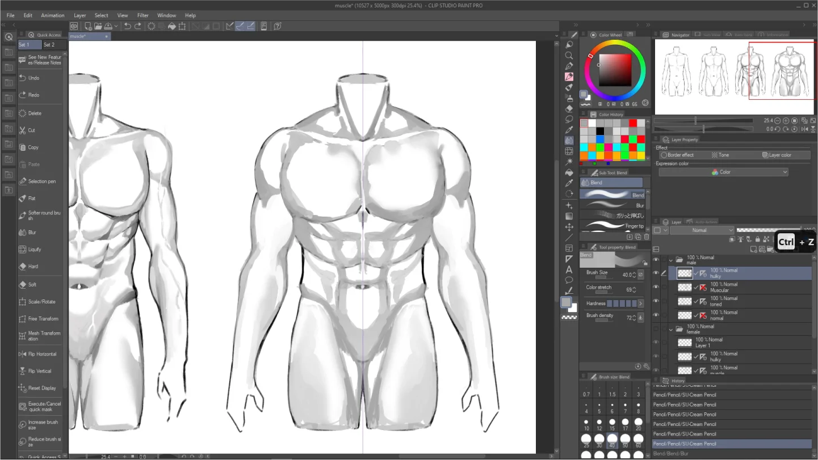Open help question mark icon
818x460 pixels.
(278, 26)
